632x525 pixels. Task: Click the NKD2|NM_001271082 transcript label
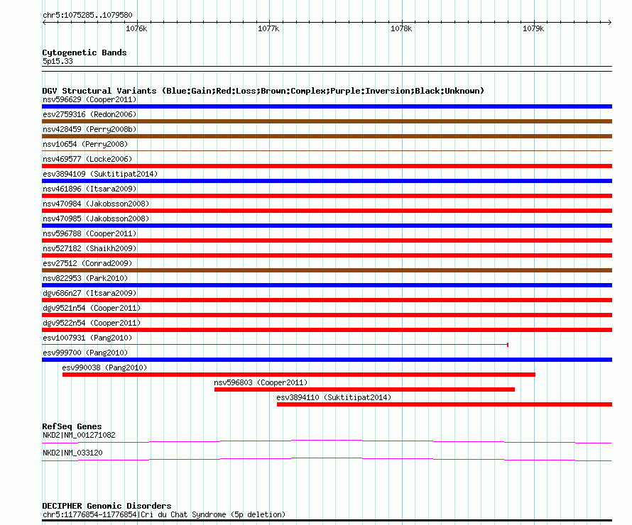point(79,435)
